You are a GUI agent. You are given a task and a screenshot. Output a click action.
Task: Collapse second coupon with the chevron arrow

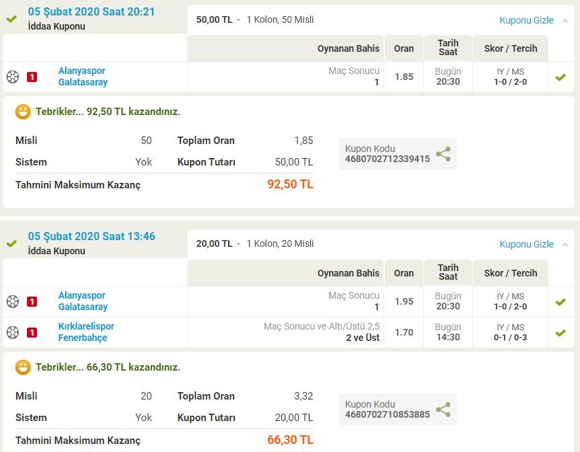[x=565, y=244]
